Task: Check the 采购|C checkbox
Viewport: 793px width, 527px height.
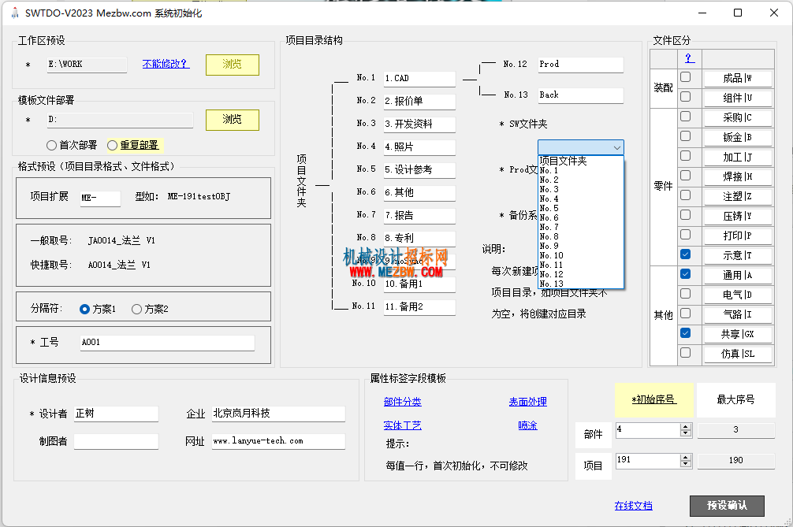Action: [685, 117]
